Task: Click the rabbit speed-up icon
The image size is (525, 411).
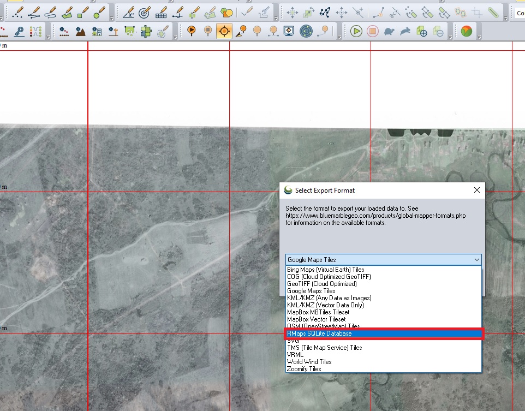Action: 405,32
